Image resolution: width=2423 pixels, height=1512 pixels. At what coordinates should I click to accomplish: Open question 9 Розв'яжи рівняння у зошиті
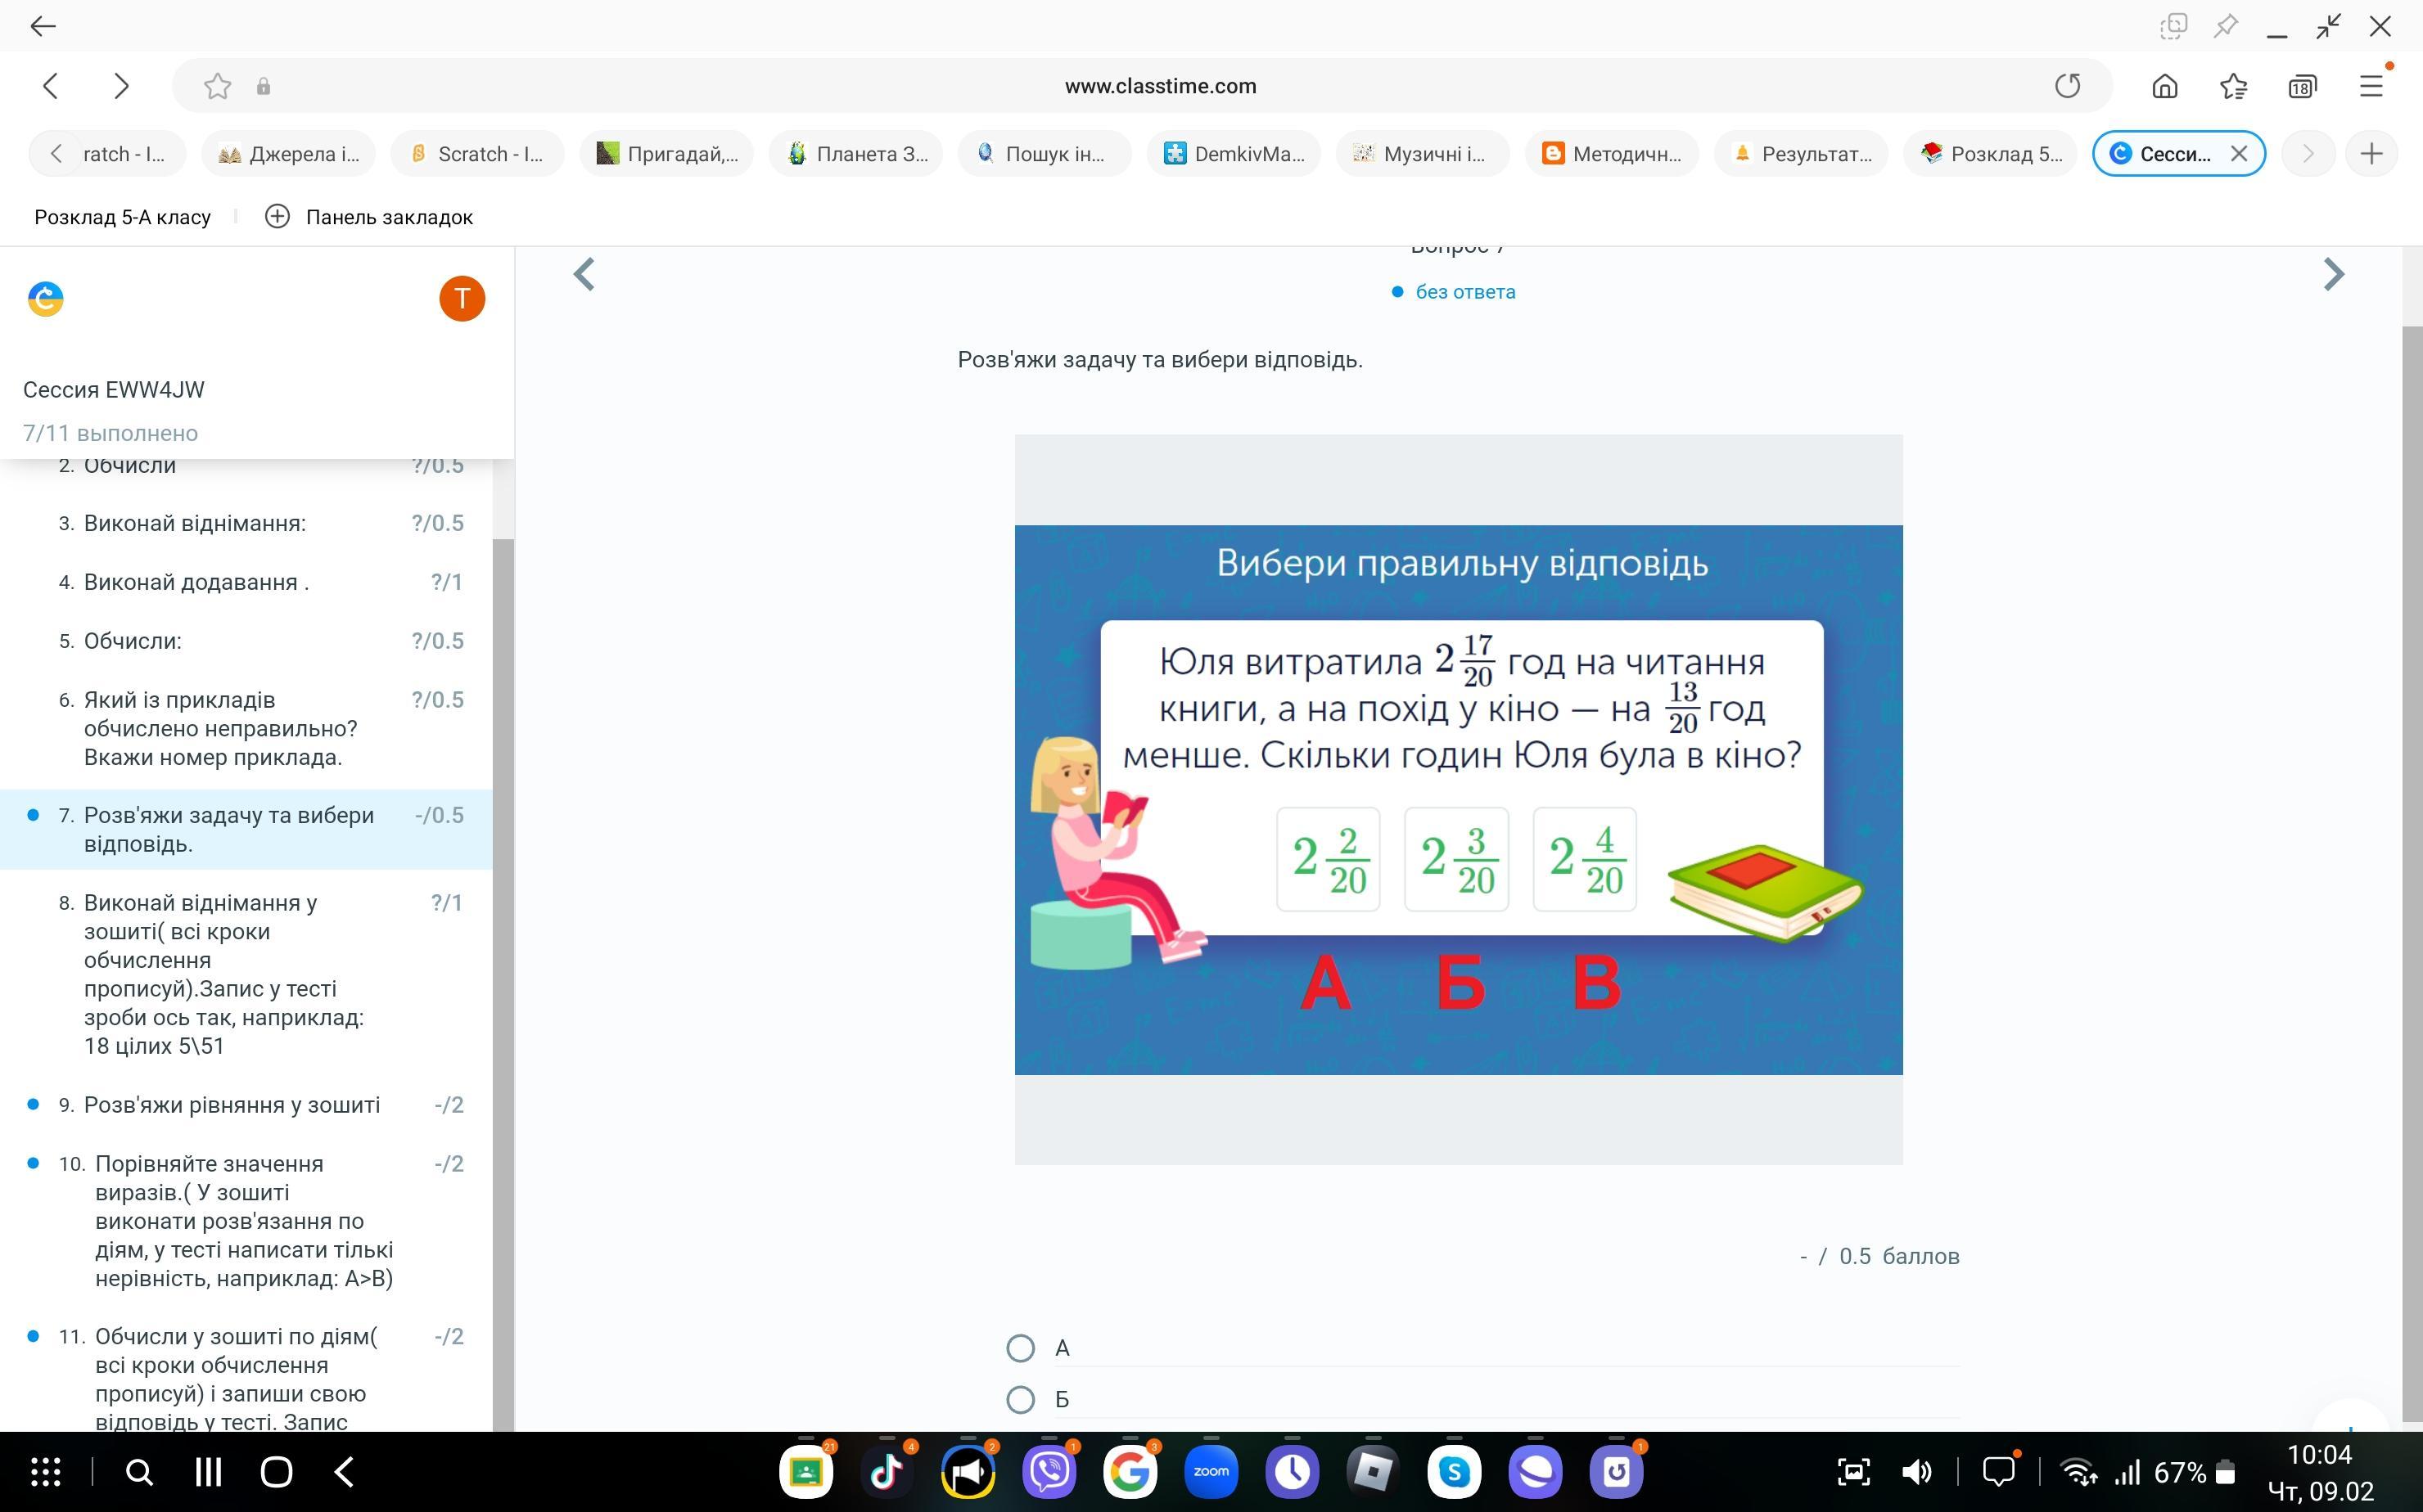pyautogui.click(x=231, y=1105)
